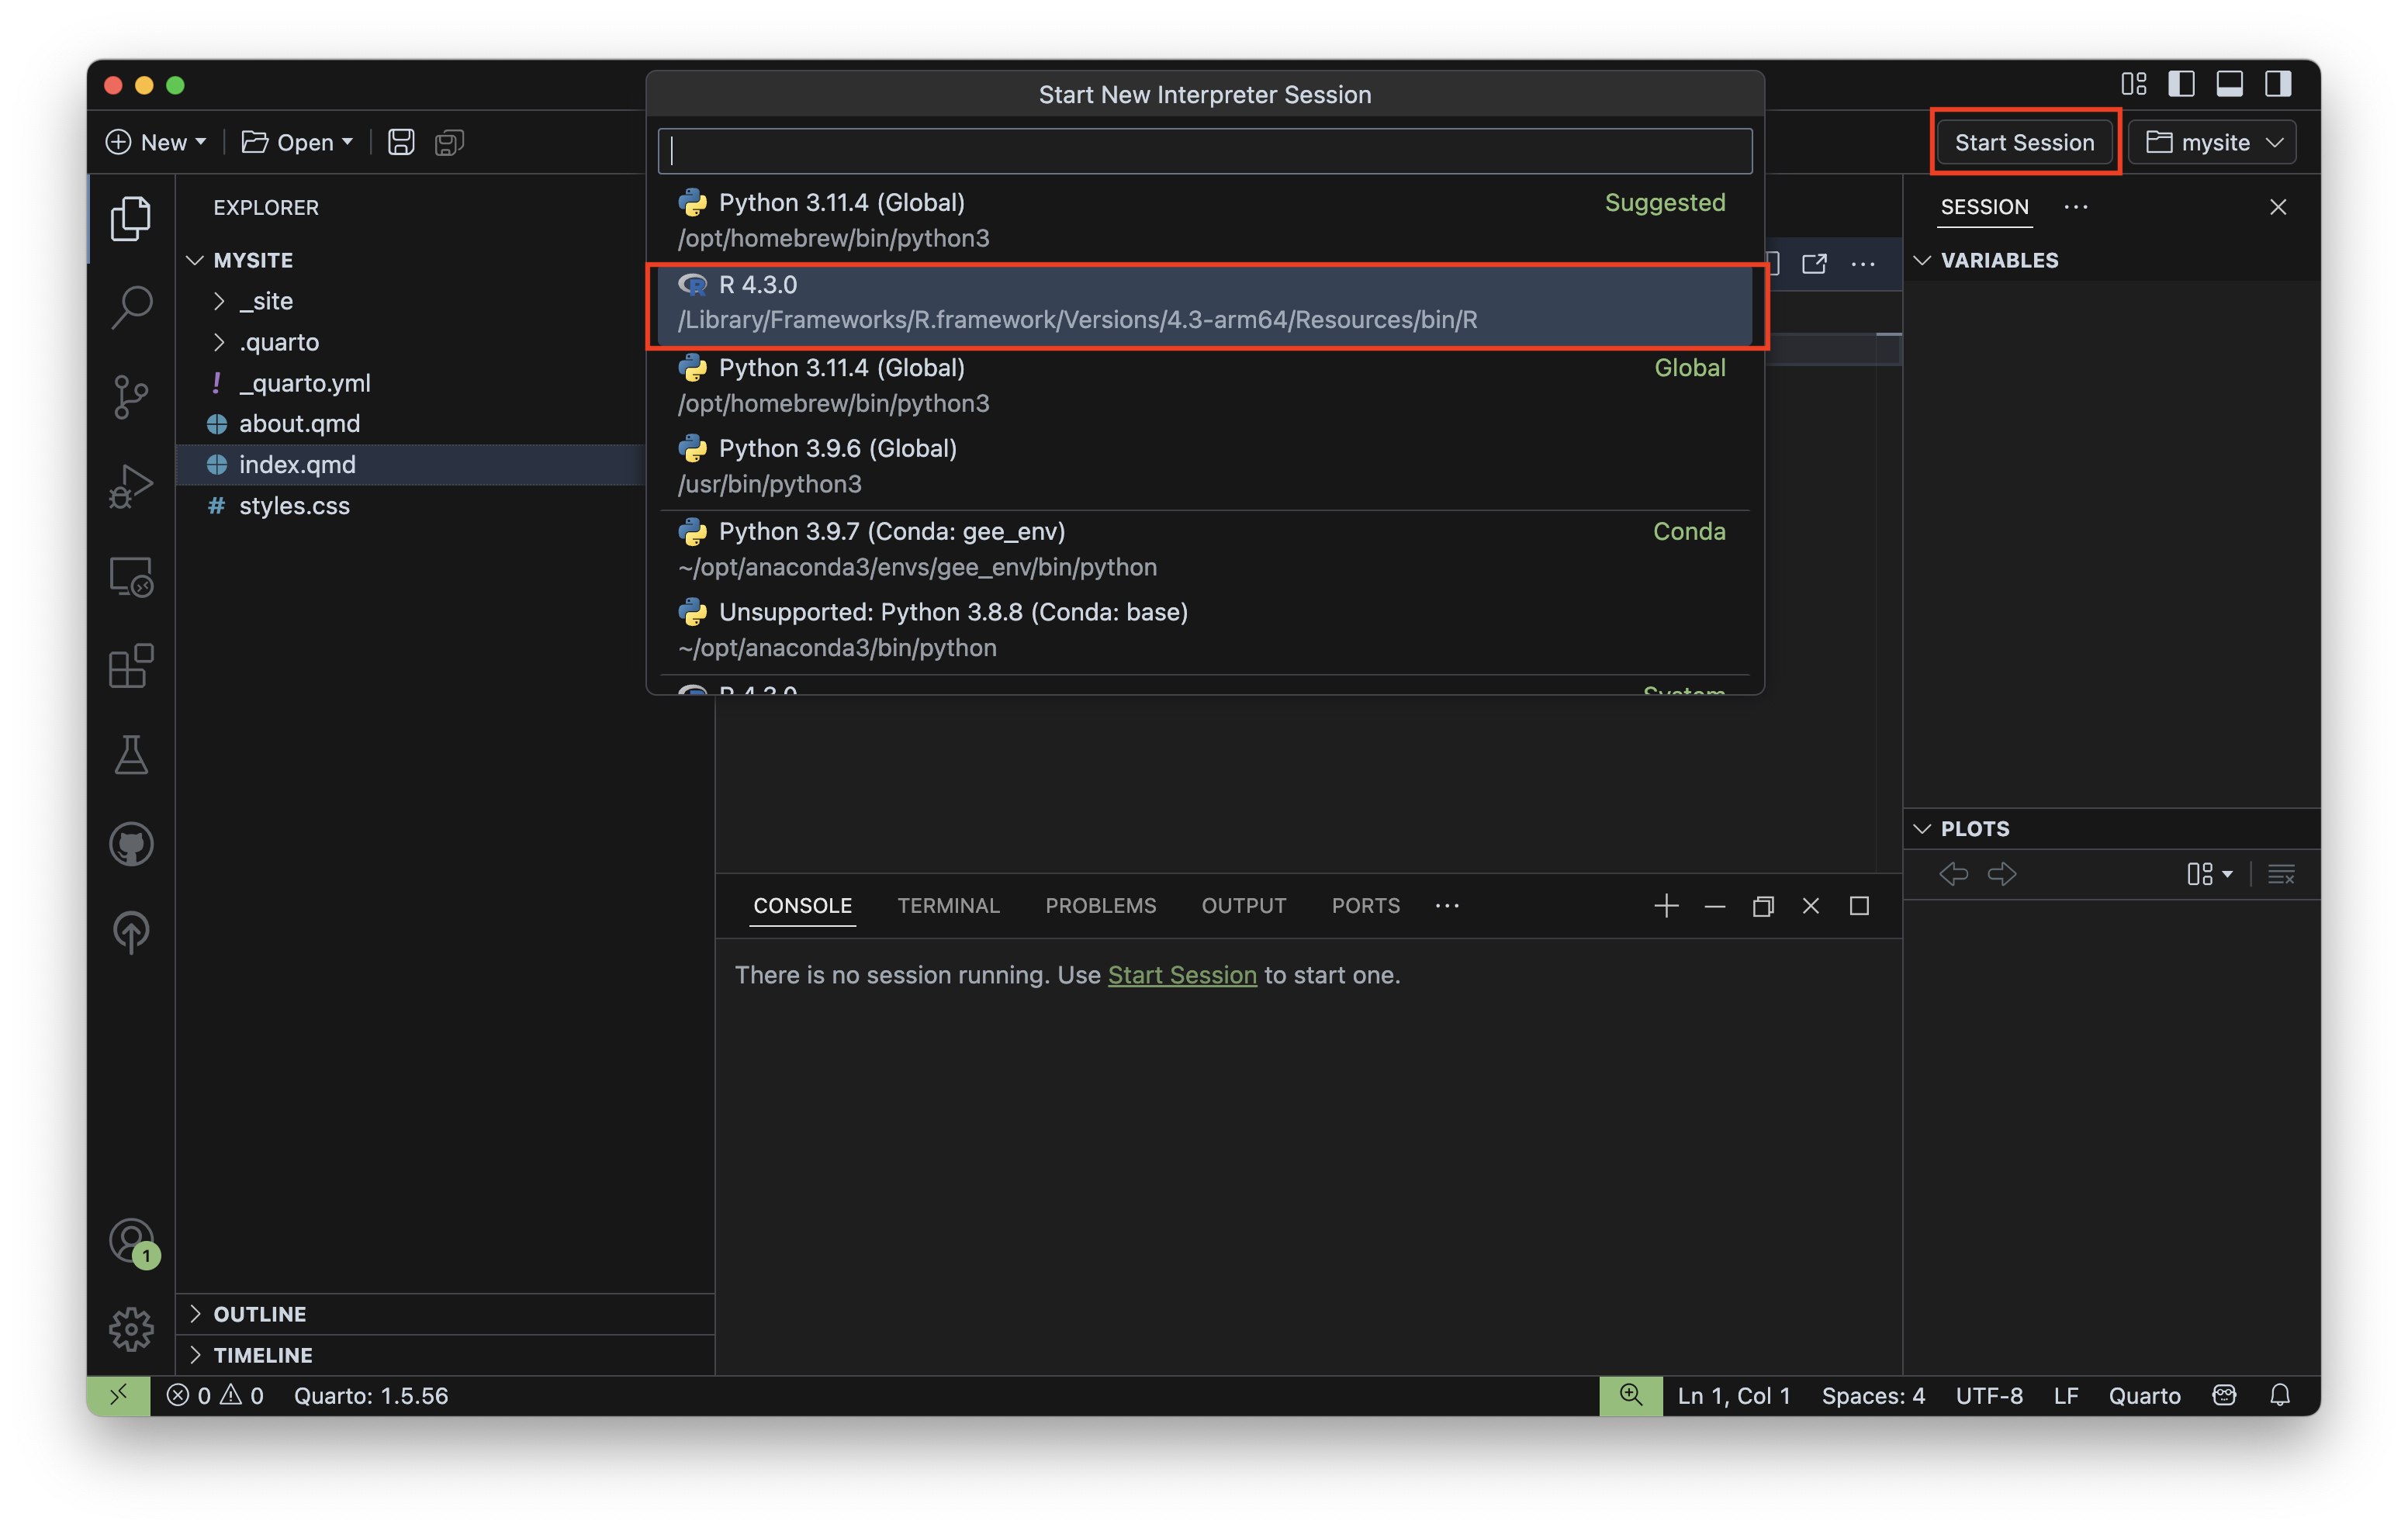Open the GitHub view in activity bar
The image size is (2408, 1531).
coord(131,844)
